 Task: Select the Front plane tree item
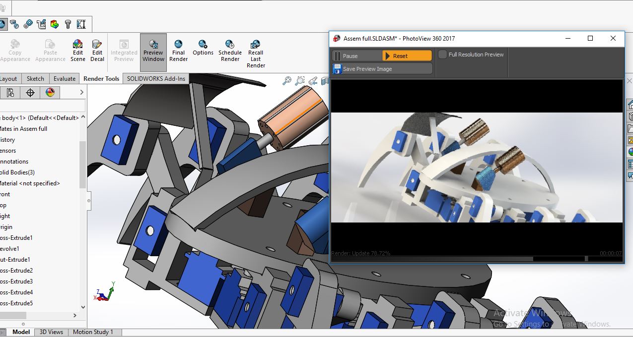pos(5,194)
